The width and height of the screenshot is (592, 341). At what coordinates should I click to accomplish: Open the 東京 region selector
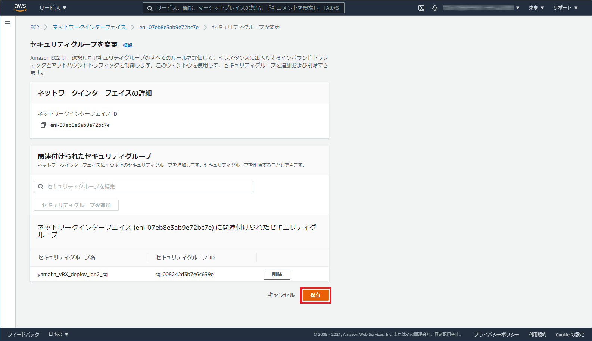(536, 8)
